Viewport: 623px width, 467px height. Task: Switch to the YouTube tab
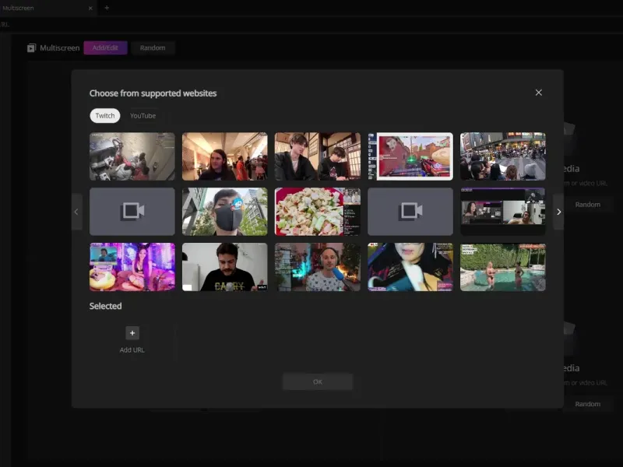143,115
